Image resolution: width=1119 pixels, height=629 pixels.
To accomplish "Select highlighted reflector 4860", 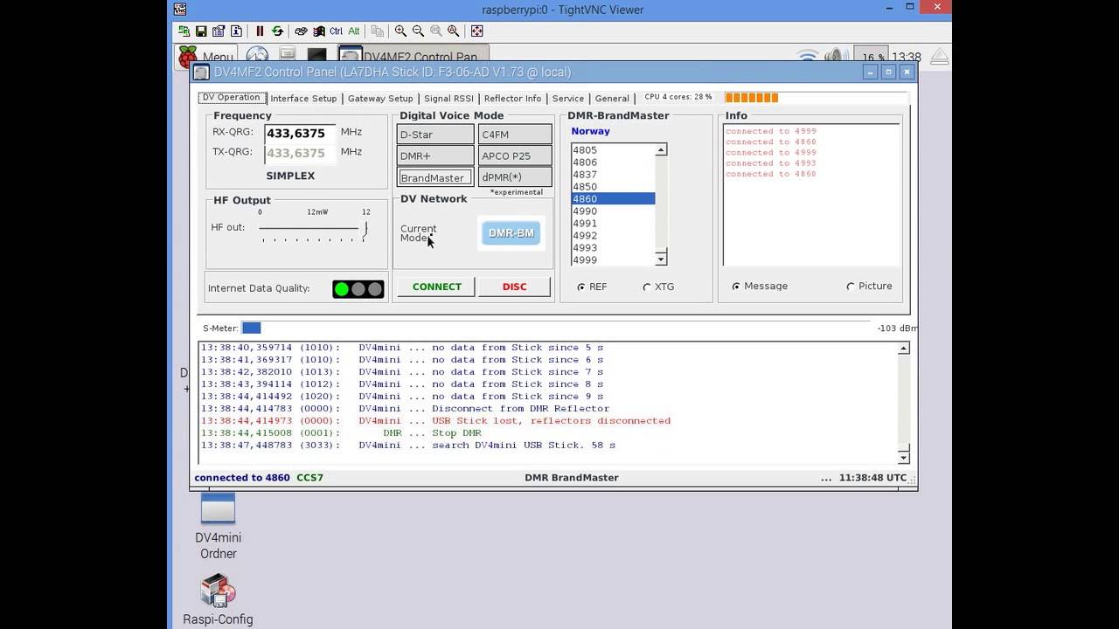I will click(613, 199).
